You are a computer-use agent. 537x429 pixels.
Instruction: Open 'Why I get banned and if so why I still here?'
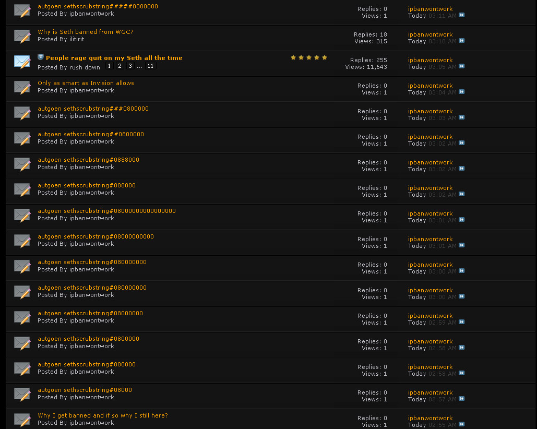[x=103, y=415]
